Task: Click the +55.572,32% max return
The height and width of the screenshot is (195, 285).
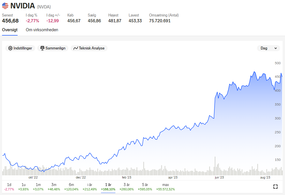Action: pyautogui.click(x=165, y=189)
